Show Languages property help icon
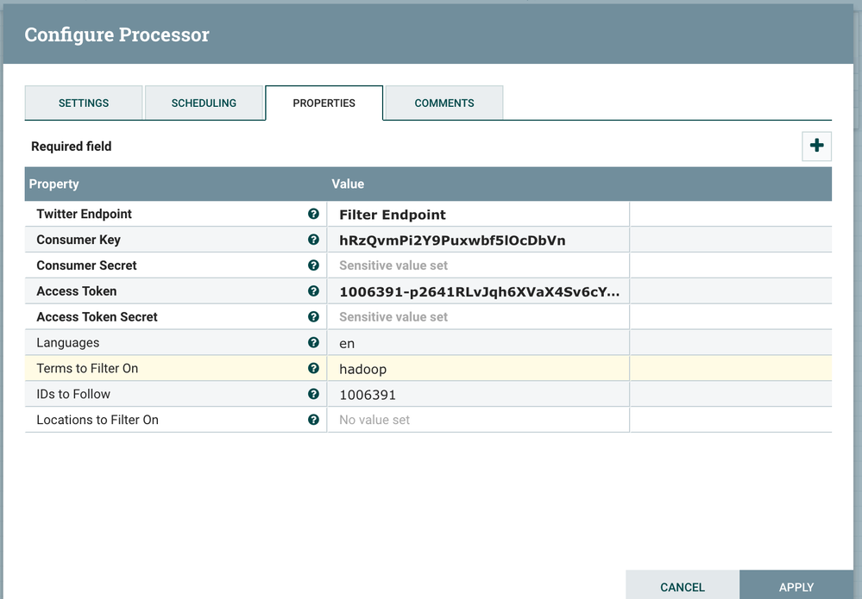Viewport: 862px width, 599px height. click(x=313, y=343)
